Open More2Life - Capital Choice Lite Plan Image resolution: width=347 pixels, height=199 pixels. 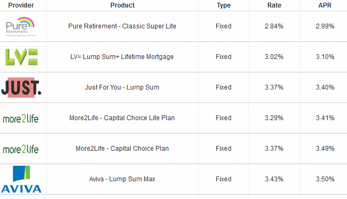tap(122, 118)
